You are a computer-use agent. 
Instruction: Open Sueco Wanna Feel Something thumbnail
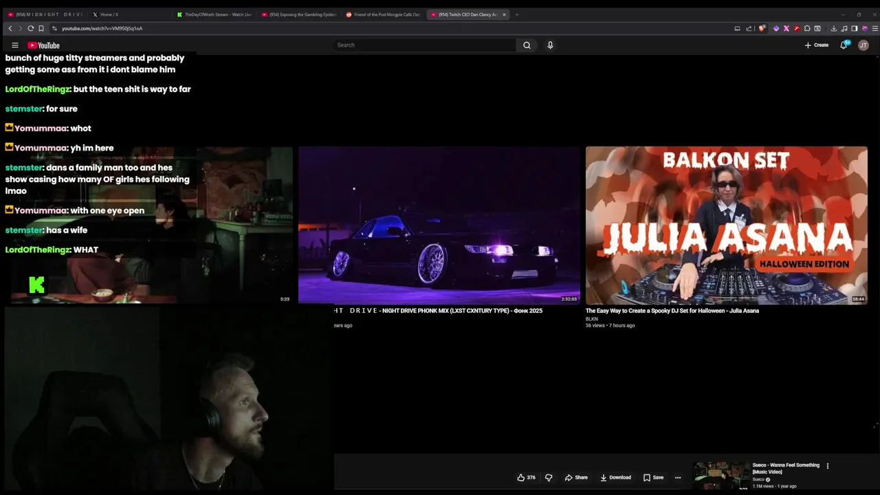[x=721, y=476]
